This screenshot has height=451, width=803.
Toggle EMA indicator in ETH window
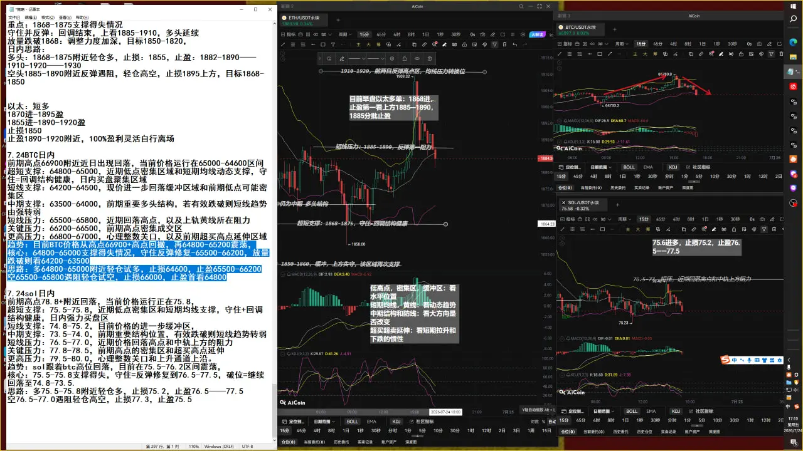371,422
